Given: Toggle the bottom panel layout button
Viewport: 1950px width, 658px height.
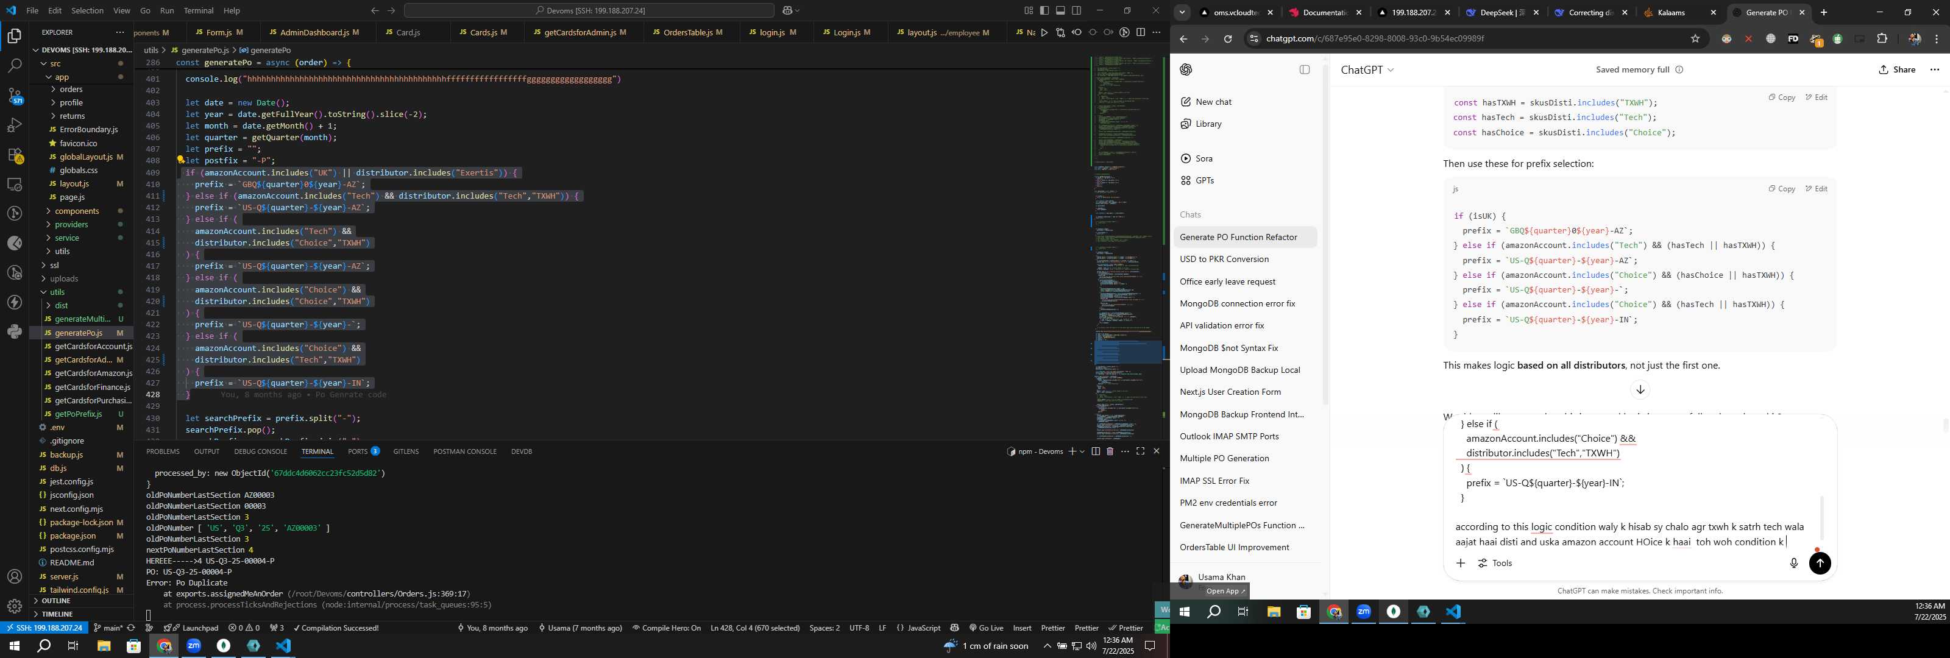Looking at the screenshot, I should point(1060,10).
